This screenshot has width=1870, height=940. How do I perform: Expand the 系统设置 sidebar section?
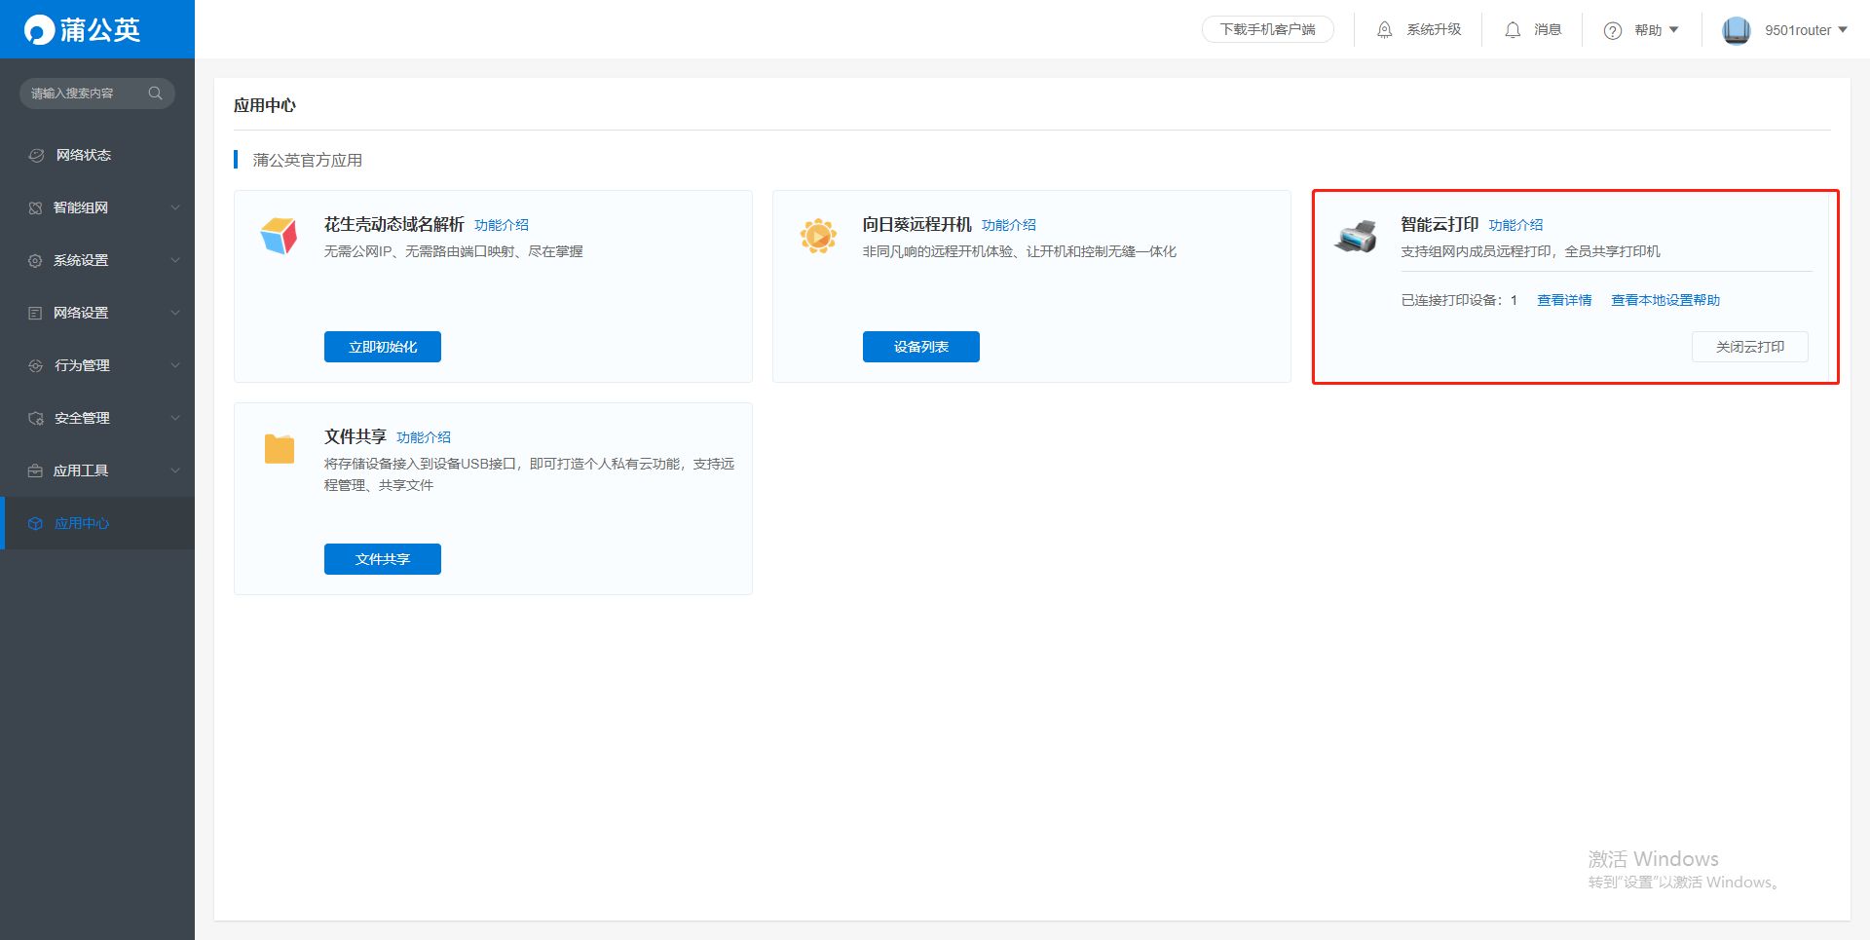tap(97, 260)
